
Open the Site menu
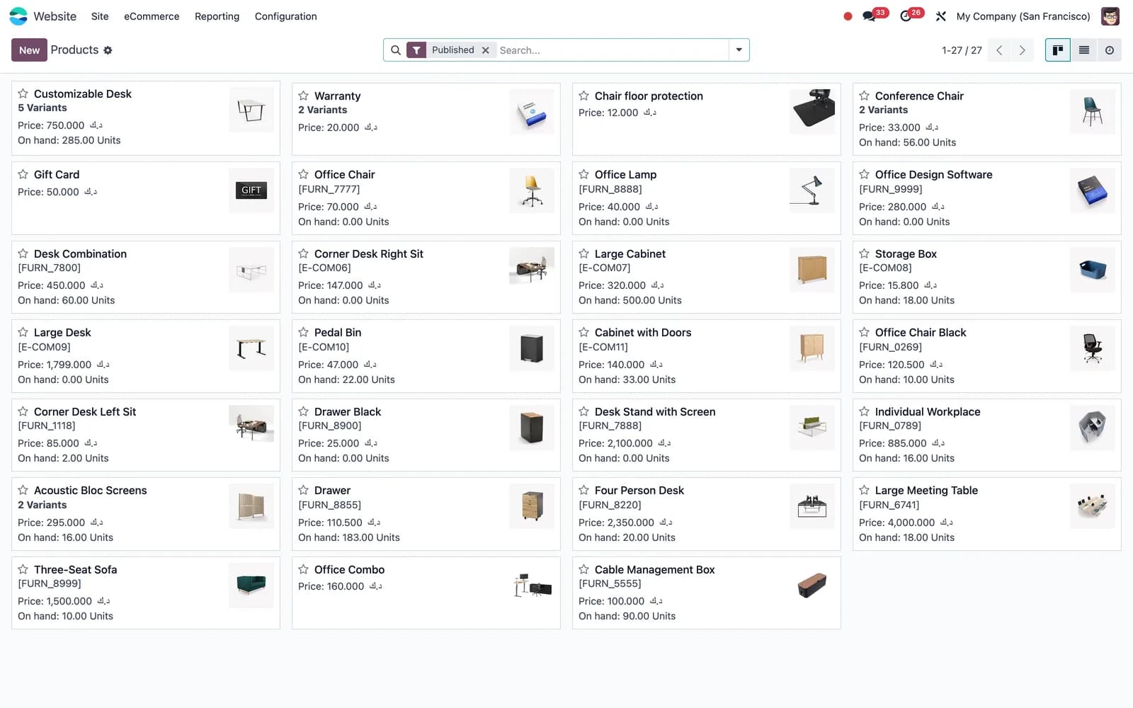(x=100, y=16)
